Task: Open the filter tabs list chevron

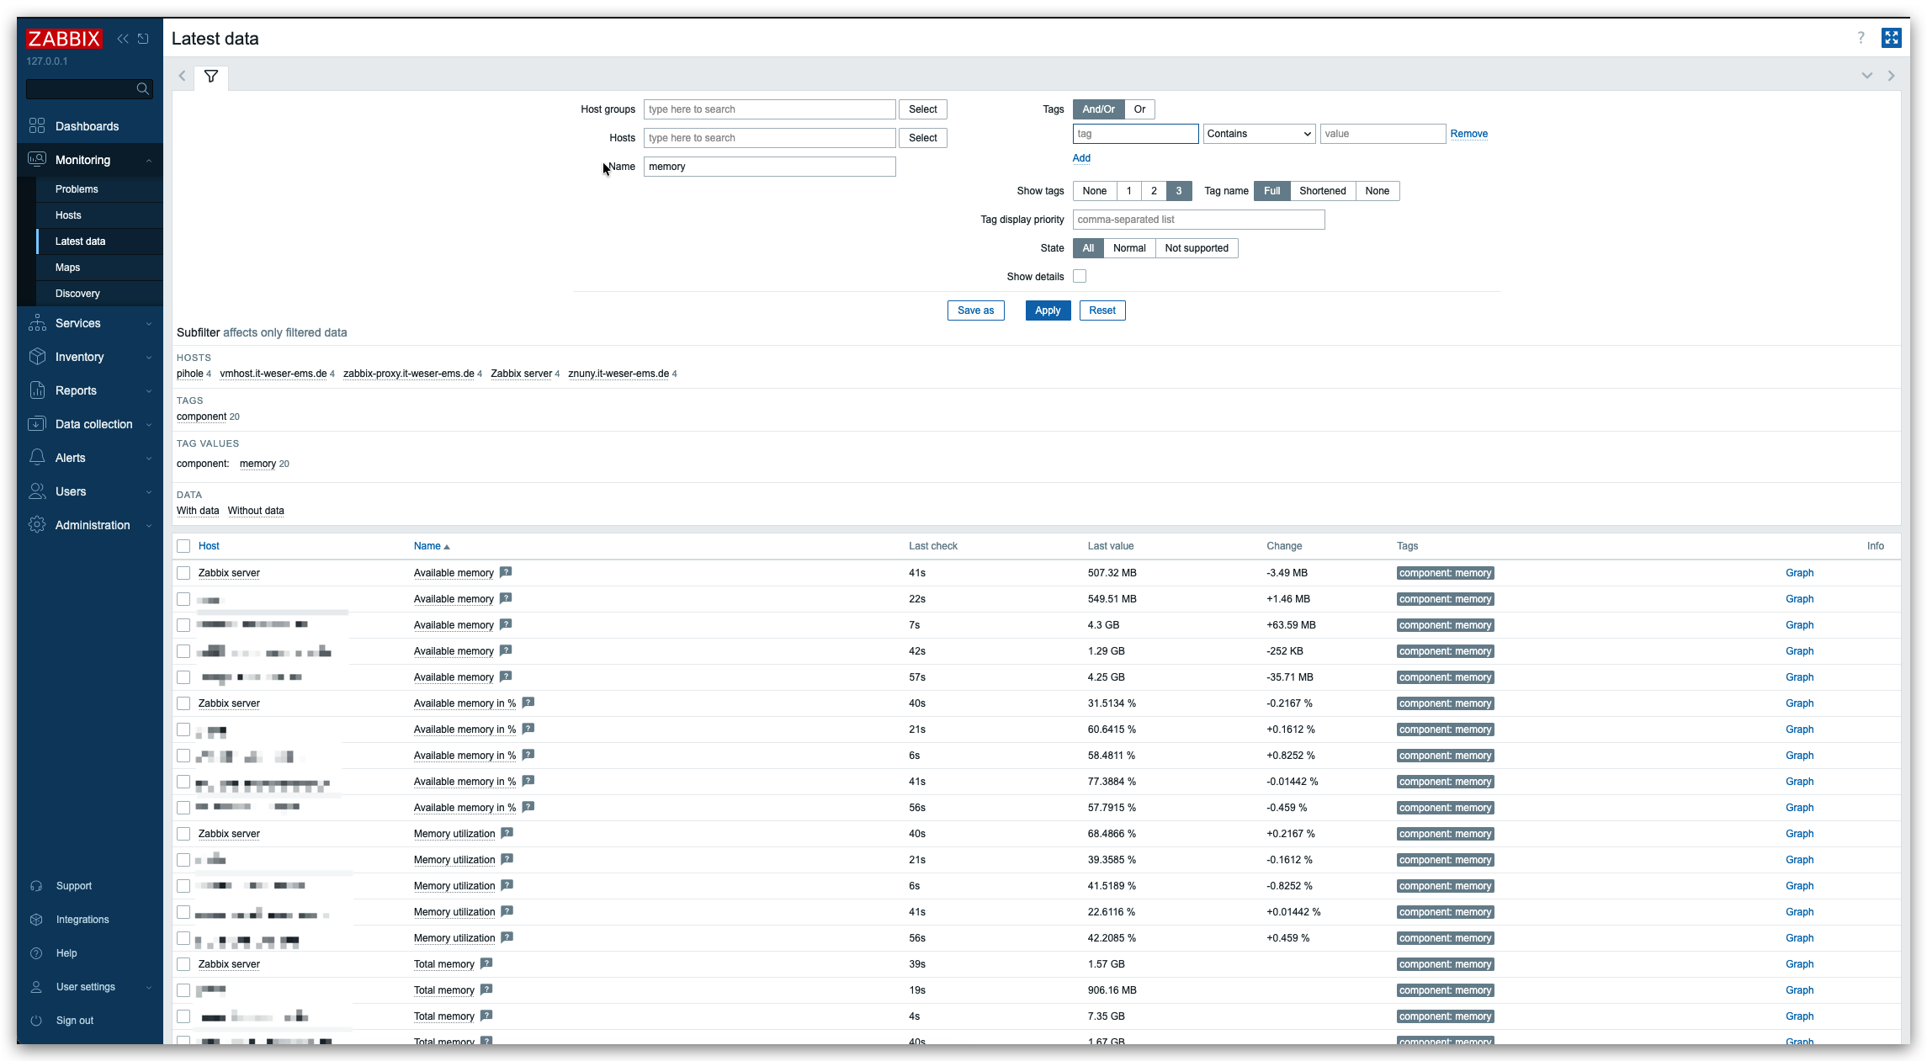Action: coord(1867,76)
